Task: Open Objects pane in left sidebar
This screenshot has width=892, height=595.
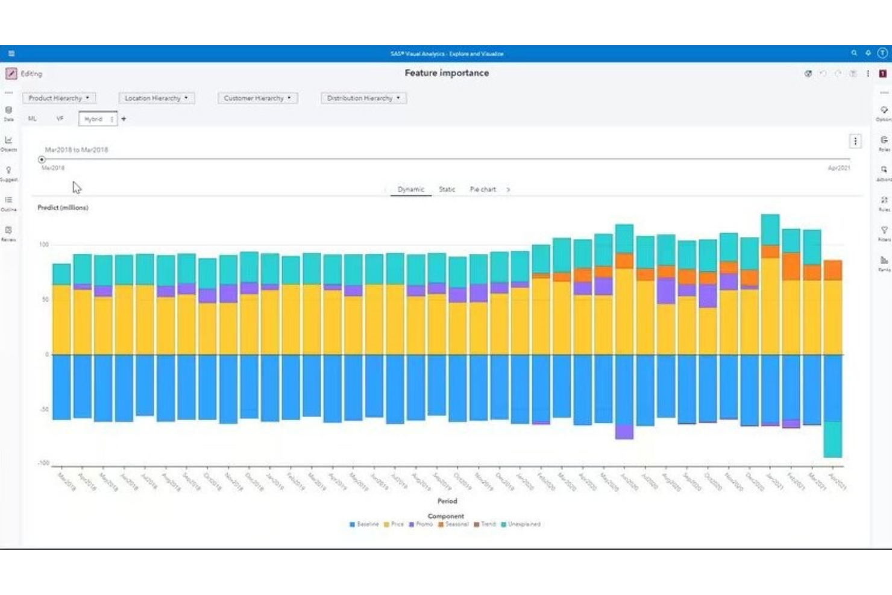Action: 8,143
